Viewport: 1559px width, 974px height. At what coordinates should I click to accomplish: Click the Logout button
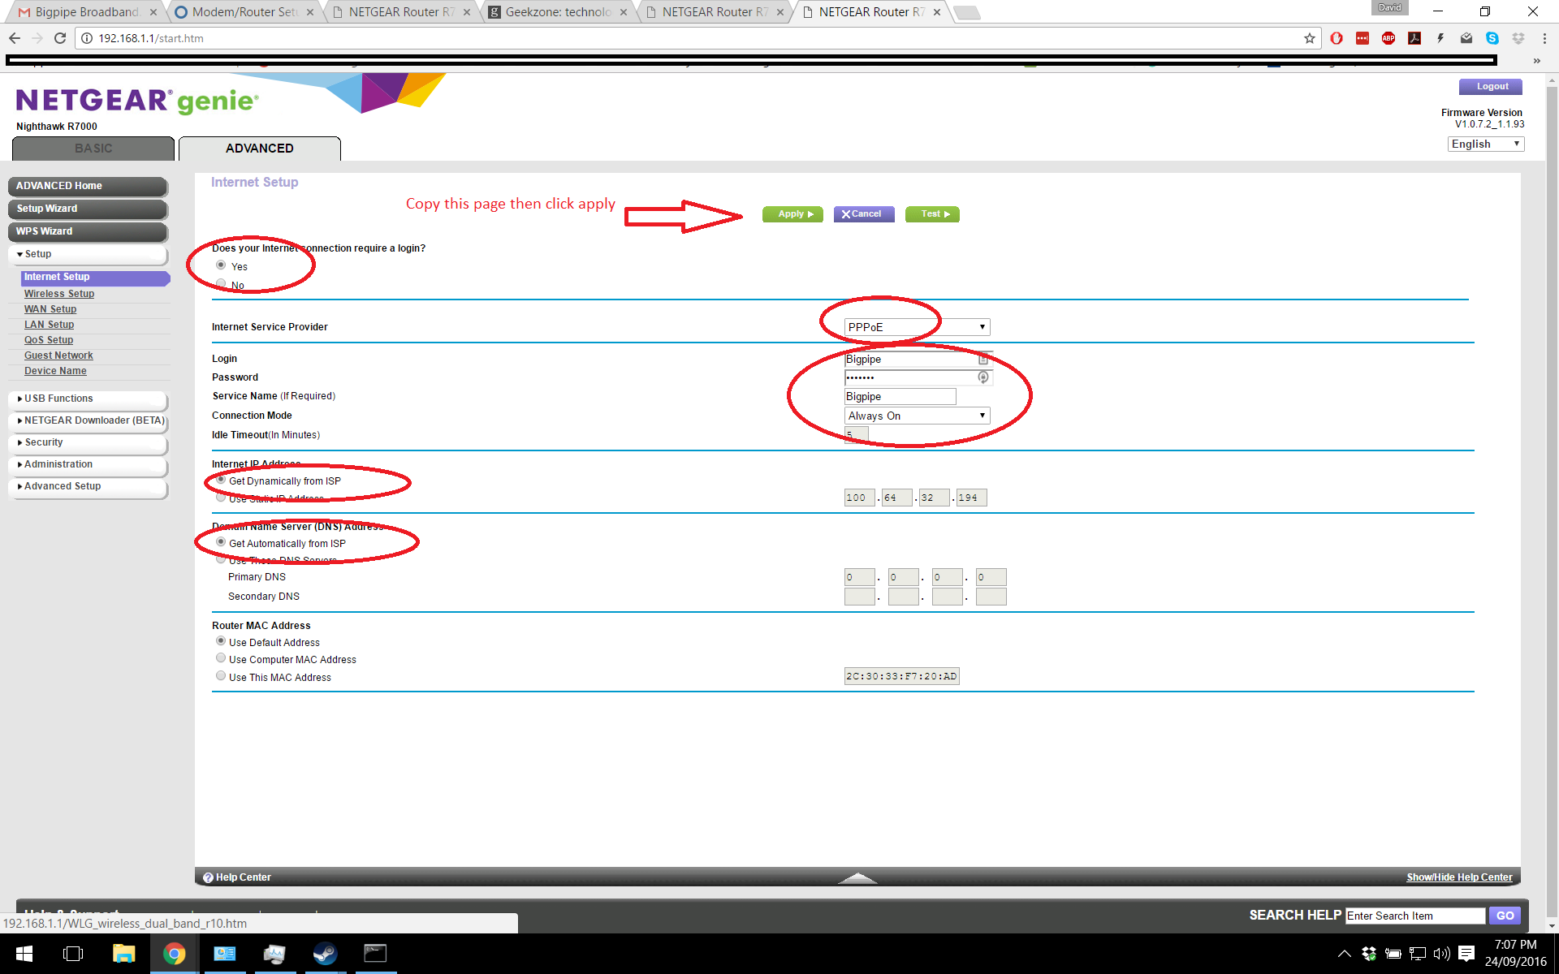[1491, 87]
